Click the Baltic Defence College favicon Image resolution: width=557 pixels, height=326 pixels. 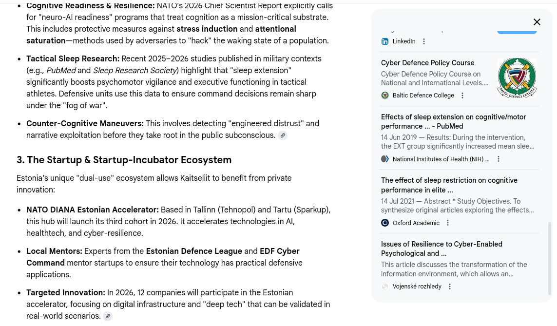click(385, 96)
